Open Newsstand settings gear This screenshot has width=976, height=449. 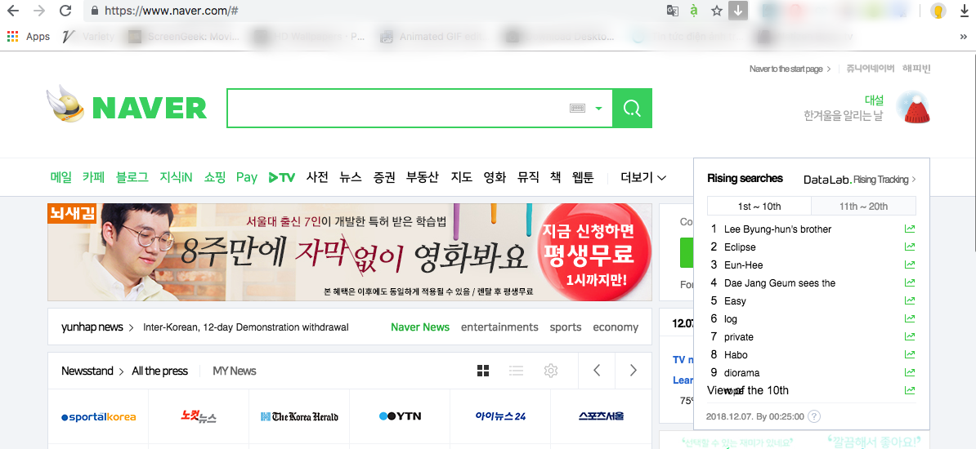(550, 371)
